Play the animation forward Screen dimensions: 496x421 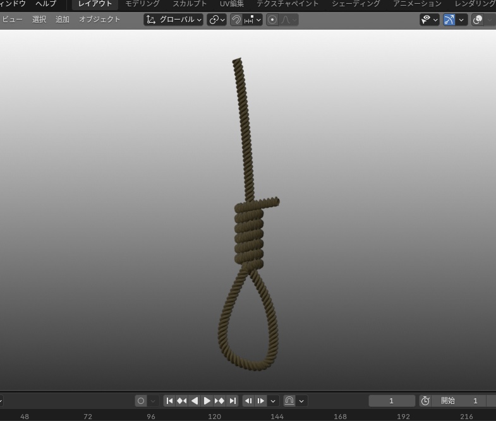[x=207, y=401]
